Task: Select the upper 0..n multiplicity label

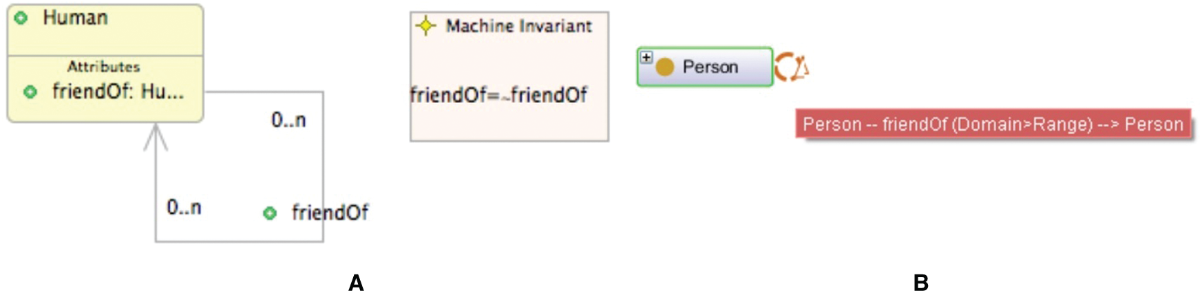Action: pos(288,120)
